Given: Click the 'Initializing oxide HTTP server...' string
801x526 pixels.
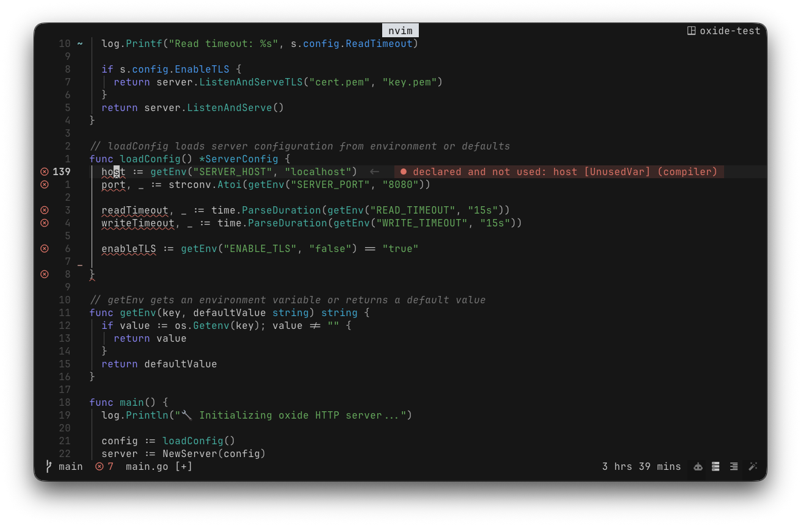Looking at the screenshot, I should [x=291, y=416].
